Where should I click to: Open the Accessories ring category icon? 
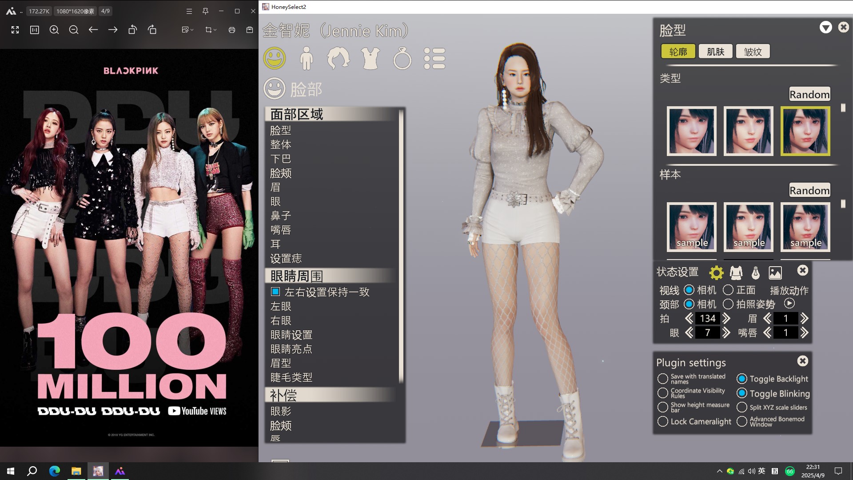tap(402, 58)
